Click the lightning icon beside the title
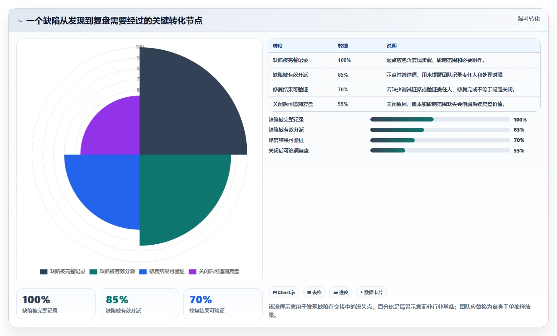 click(20, 21)
